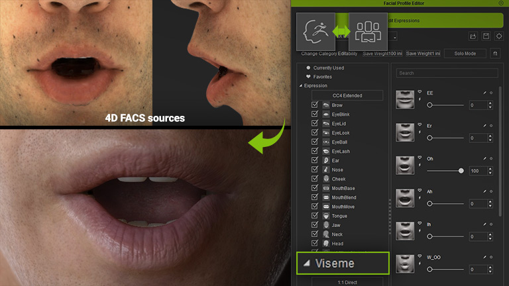Click the save profile floppy disk icon
Image resolution: width=509 pixels, height=286 pixels.
point(486,36)
